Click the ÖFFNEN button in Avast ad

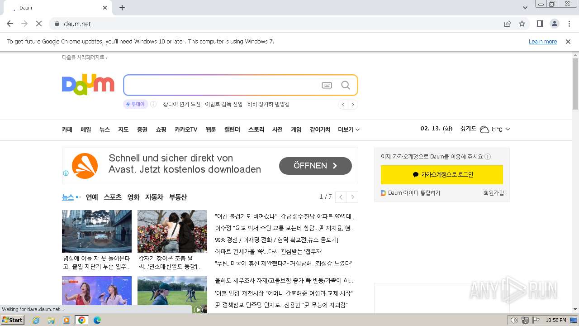pos(315,166)
